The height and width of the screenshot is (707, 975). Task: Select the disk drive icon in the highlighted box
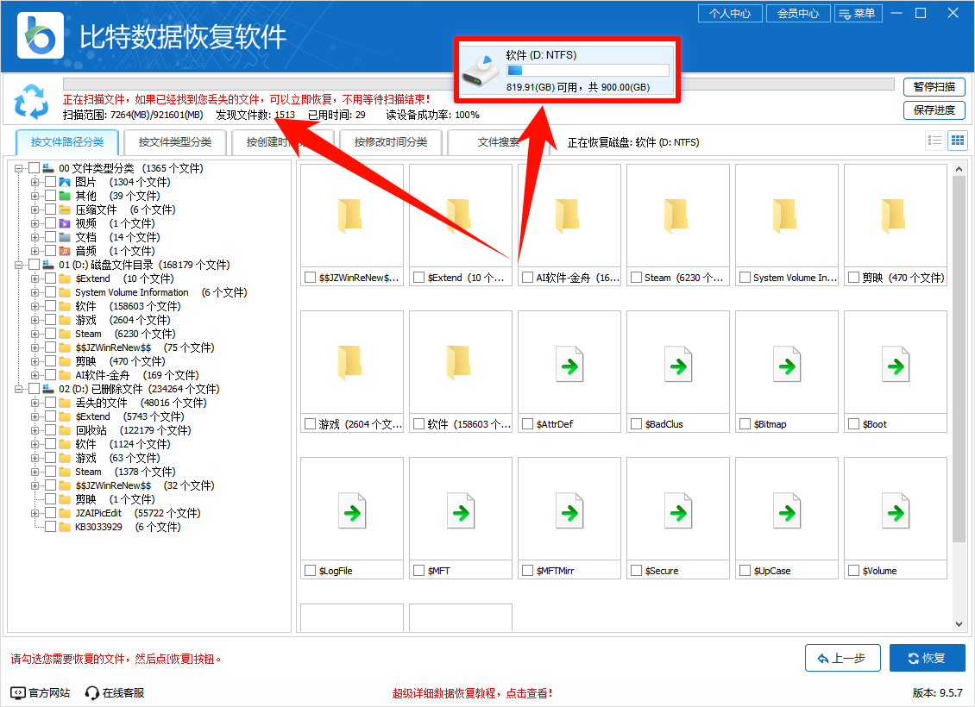pyautogui.click(x=480, y=69)
